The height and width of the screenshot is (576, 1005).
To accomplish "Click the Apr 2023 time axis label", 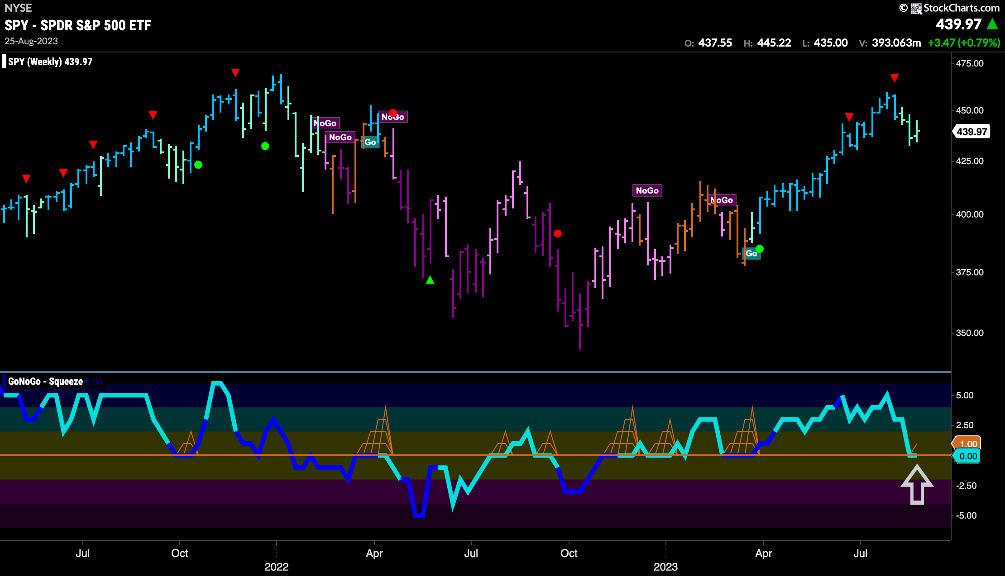I will (x=763, y=553).
